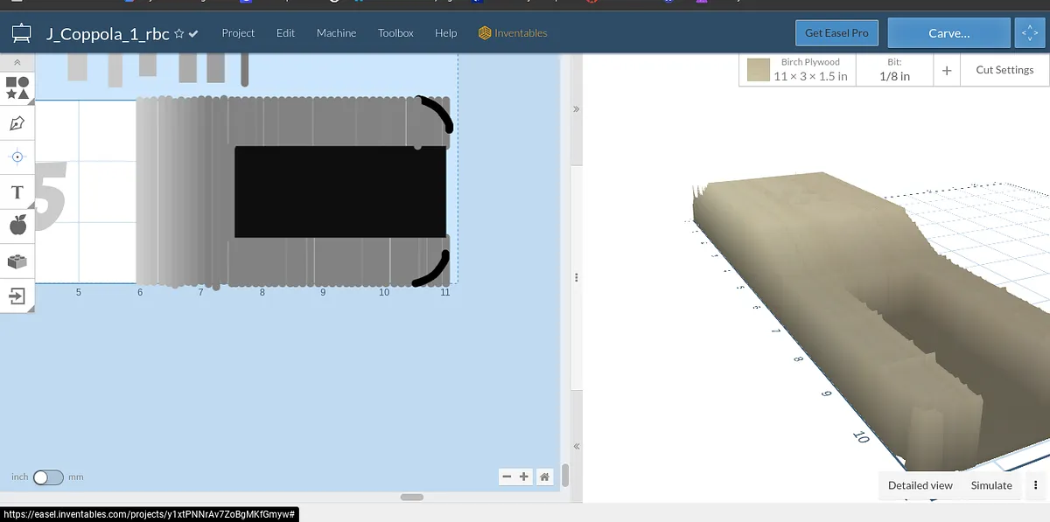Open the Bit 1/8 in selector

[x=893, y=70]
